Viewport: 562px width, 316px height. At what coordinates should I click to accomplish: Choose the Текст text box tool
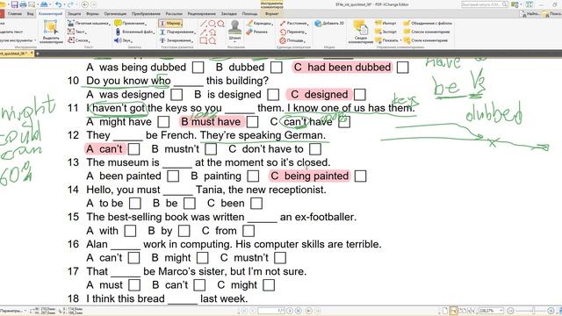pos(77,32)
